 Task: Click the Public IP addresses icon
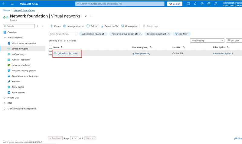[x=9, y=60]
